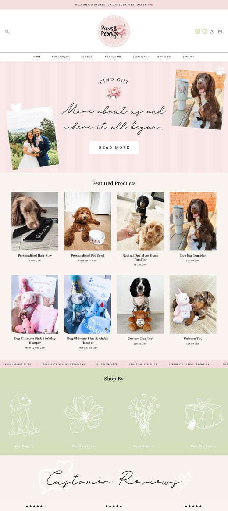Expand the Occasions dropdown menu

click(141, 57)
